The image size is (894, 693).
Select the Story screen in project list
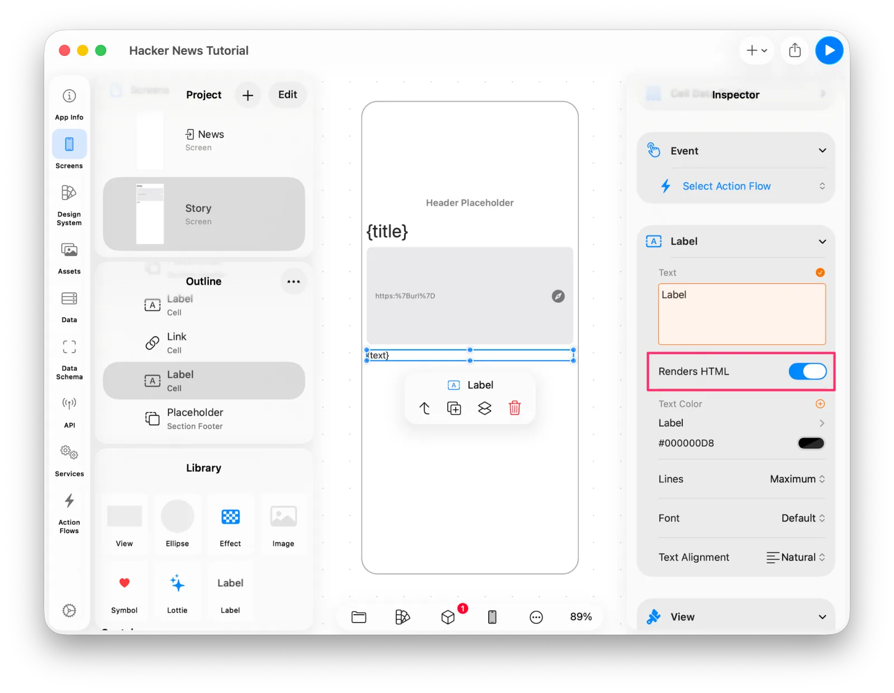coord(204,214)
